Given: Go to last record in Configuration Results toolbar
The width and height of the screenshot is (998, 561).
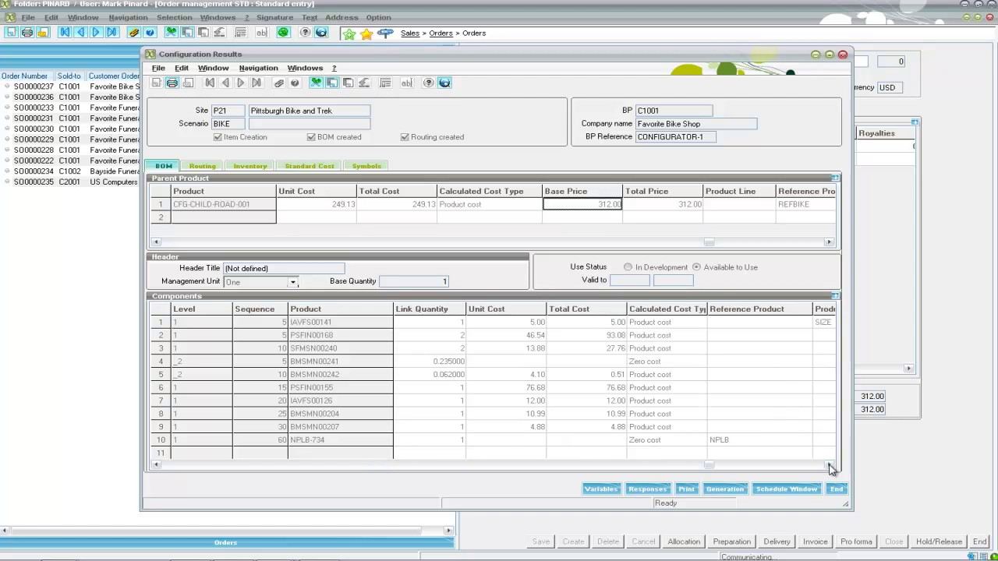Looking at the screenshot, I should pyautogui.click(x=257, y=83).
